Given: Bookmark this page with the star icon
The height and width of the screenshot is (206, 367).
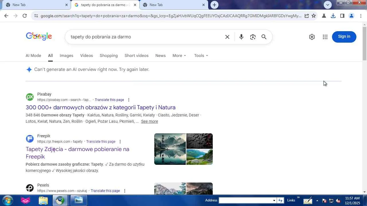Looking at the screenshot, I should tap(314, 16).
